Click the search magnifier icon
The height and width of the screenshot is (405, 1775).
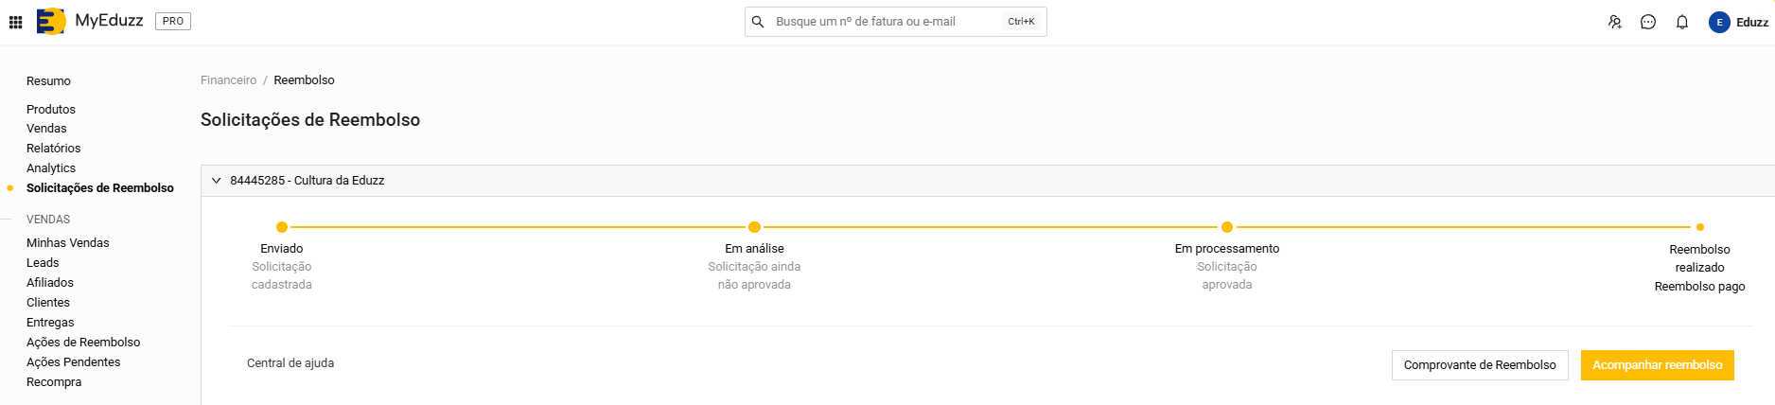click(x=758, y=22)
